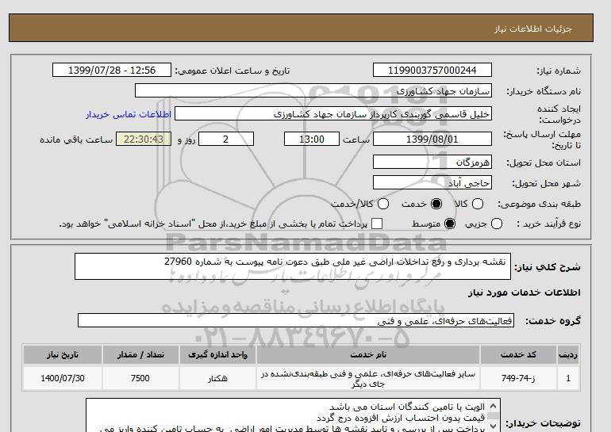Click the مهلت ارسال پاسخ label
This screenshot has width=611, height=432.
point(542,140)
